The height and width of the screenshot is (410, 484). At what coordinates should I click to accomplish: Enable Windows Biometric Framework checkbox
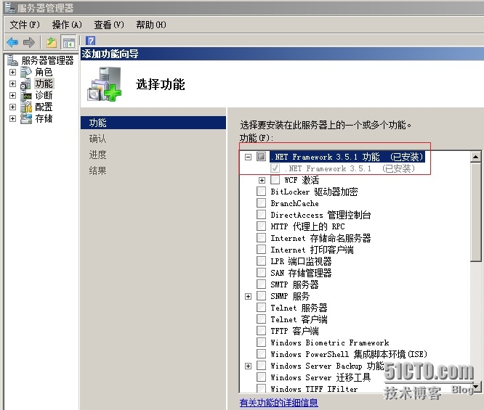(261, 343)
